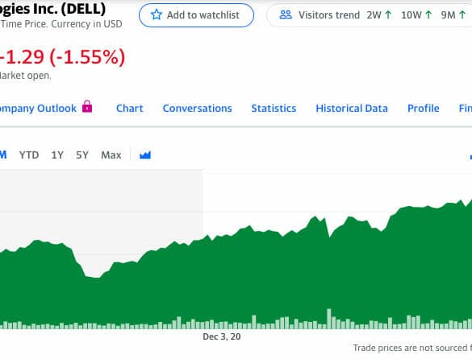
Task: Select the 1Y chart range
Action: click(x=57, y=155)
